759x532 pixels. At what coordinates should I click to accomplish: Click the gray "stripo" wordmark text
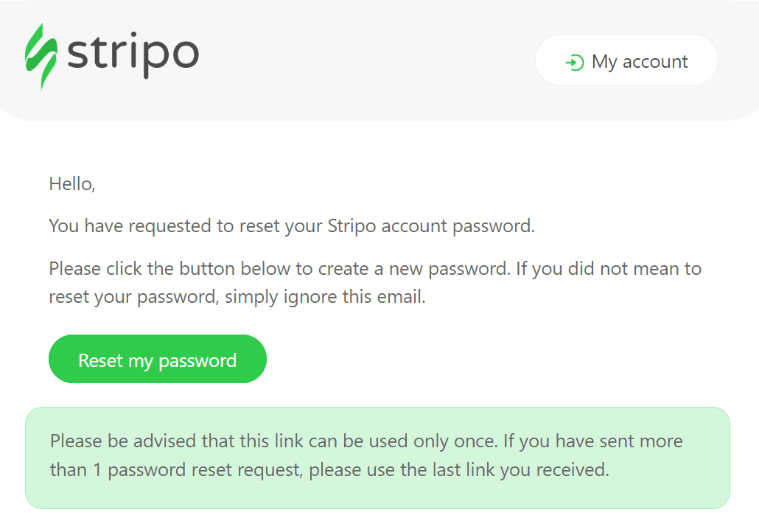pyautogui.click(x=133, y=55)
